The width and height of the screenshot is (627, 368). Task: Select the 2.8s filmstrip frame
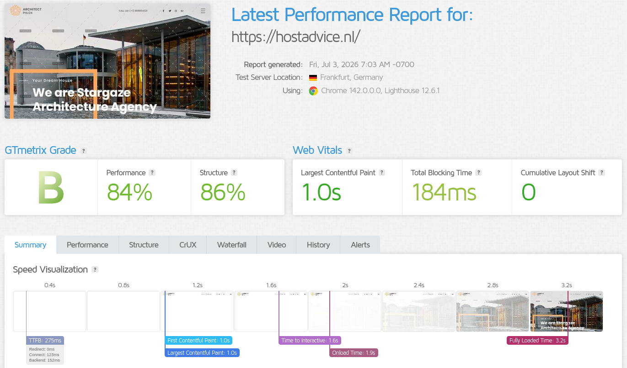point(493,311)
